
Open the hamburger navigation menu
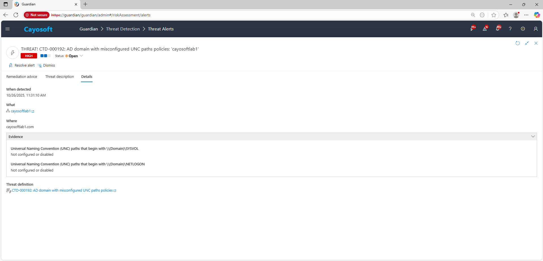click(8, 29)
